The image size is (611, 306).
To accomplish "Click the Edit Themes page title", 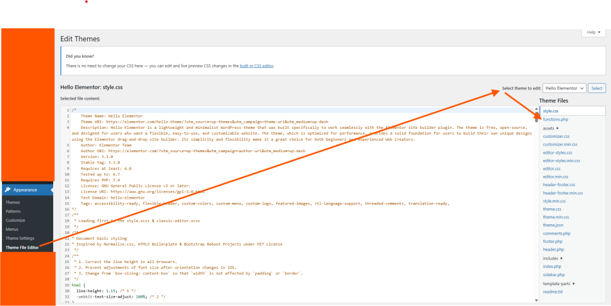I will point(80,39).
